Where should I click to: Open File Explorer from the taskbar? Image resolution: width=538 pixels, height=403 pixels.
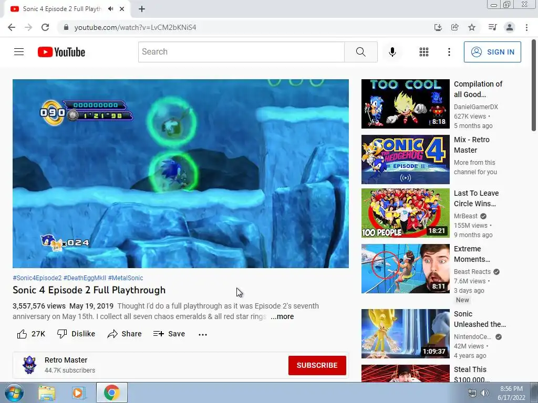click(47, 393)
